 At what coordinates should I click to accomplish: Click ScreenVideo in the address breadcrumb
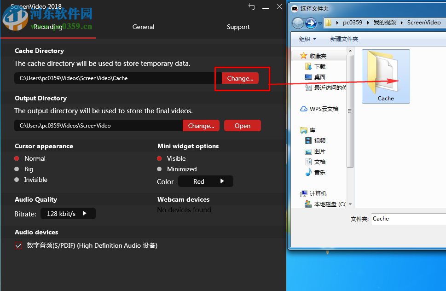[424, 23]
